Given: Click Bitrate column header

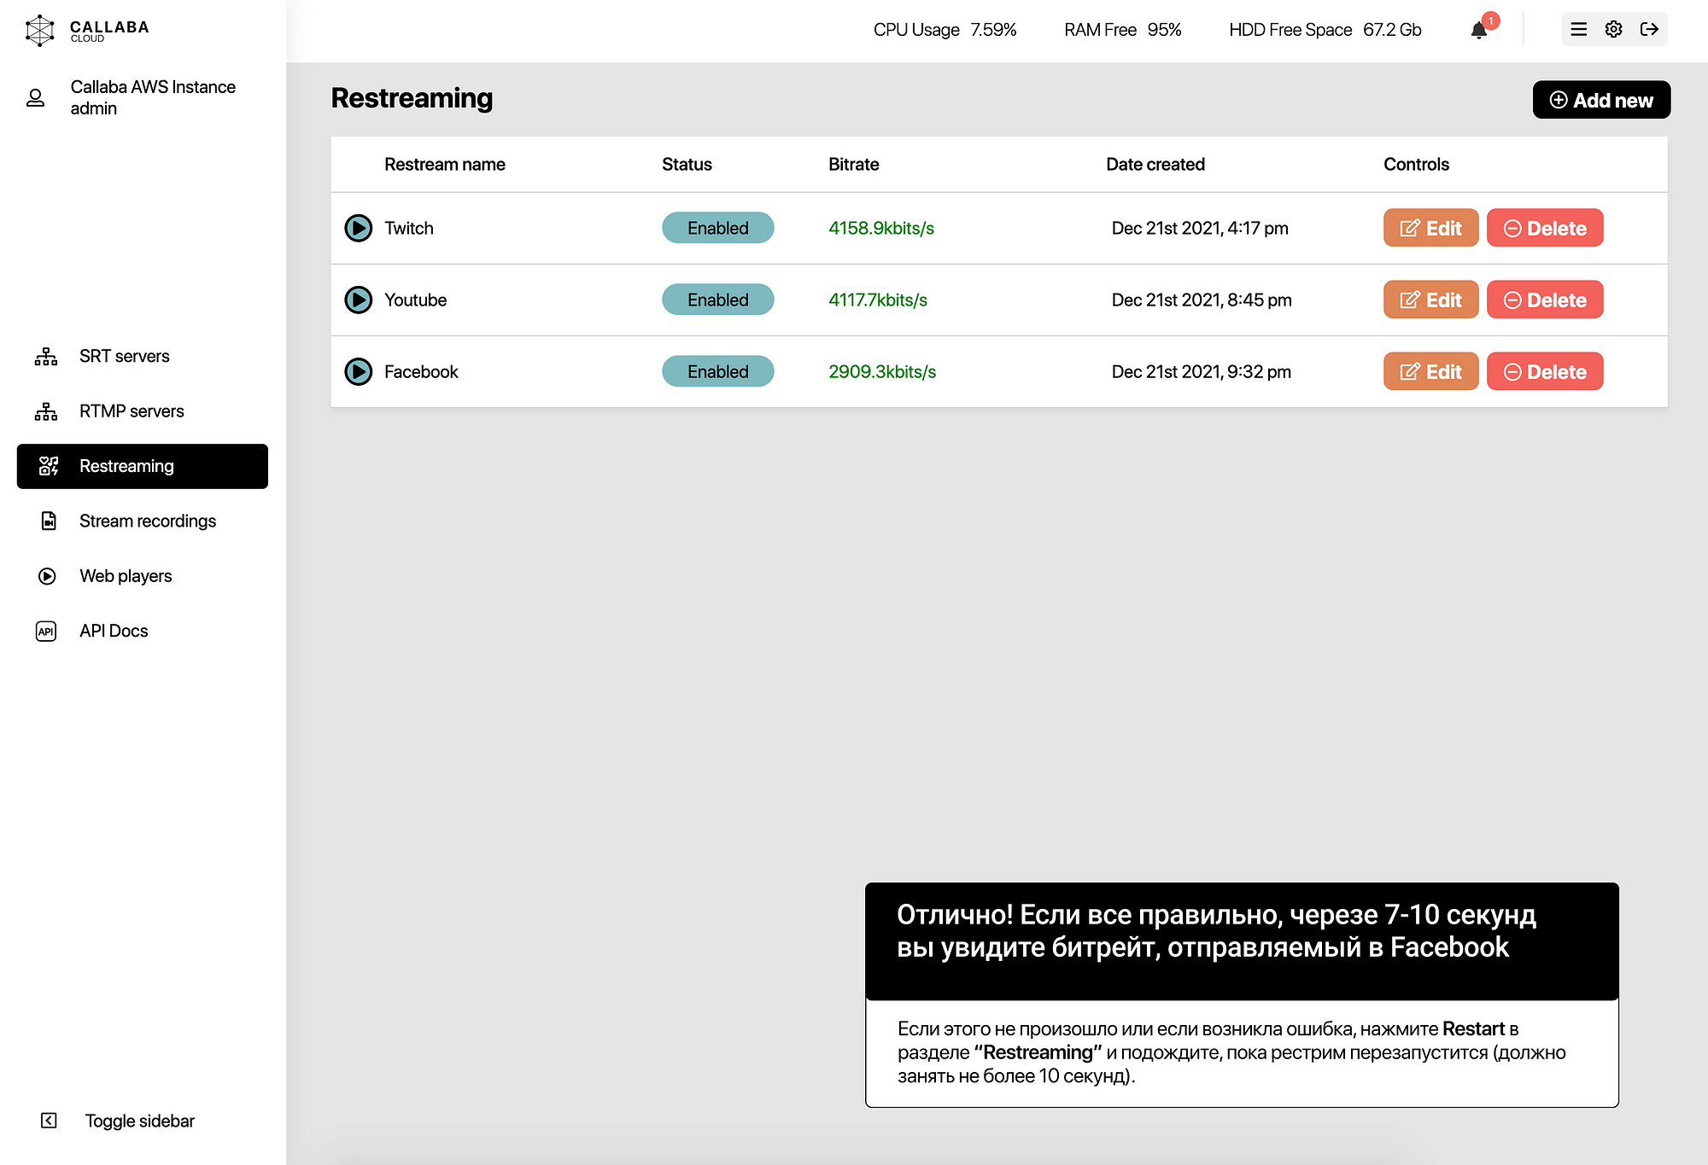Looking at the screenshot, I should click(854, 164).
